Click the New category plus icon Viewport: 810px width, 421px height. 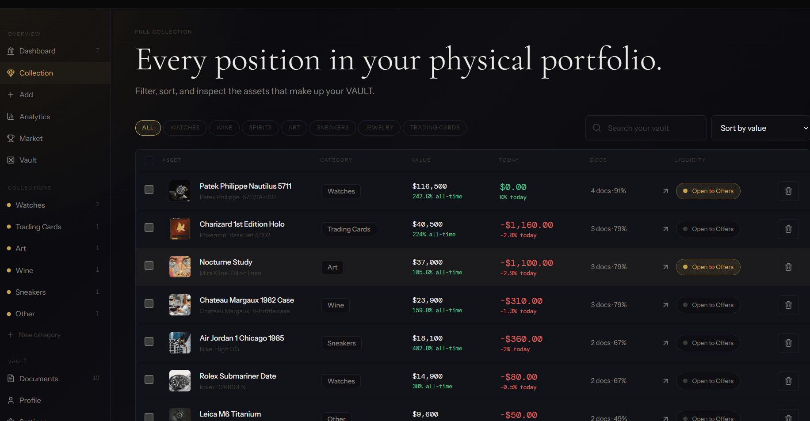[x=11, y=335]
